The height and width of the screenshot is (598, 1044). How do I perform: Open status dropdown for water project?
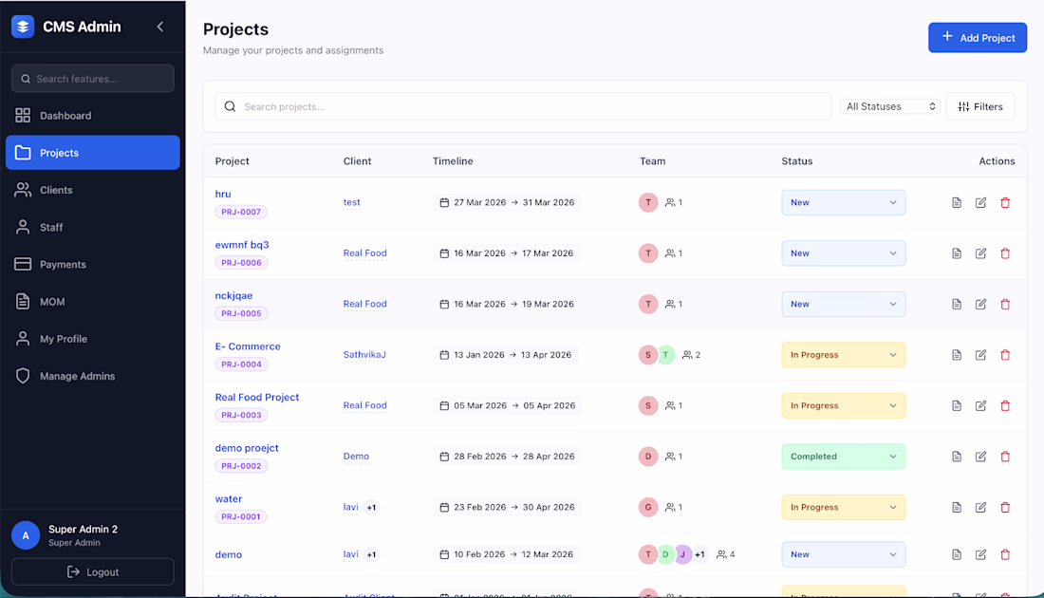(x=843, y=508)
